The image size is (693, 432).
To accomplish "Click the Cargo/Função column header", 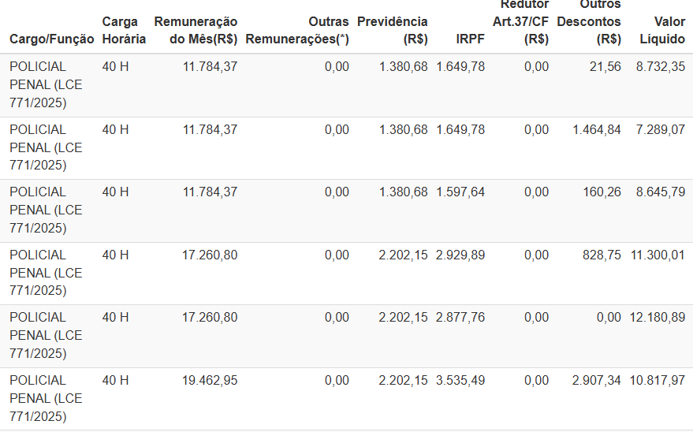I will point(51,39).
